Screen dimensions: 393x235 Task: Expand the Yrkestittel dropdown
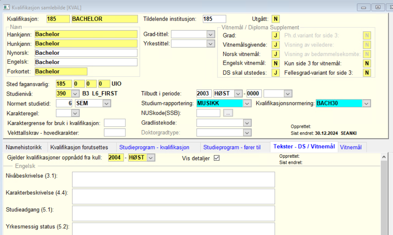click(x=211, y=44)
